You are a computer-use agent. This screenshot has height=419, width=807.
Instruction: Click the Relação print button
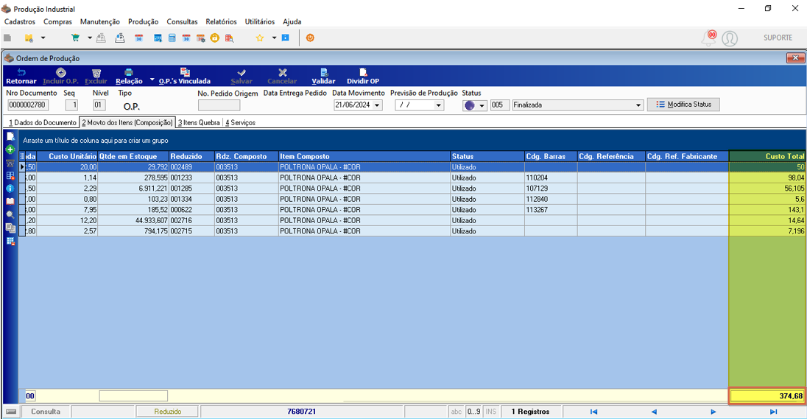[129, 76]
